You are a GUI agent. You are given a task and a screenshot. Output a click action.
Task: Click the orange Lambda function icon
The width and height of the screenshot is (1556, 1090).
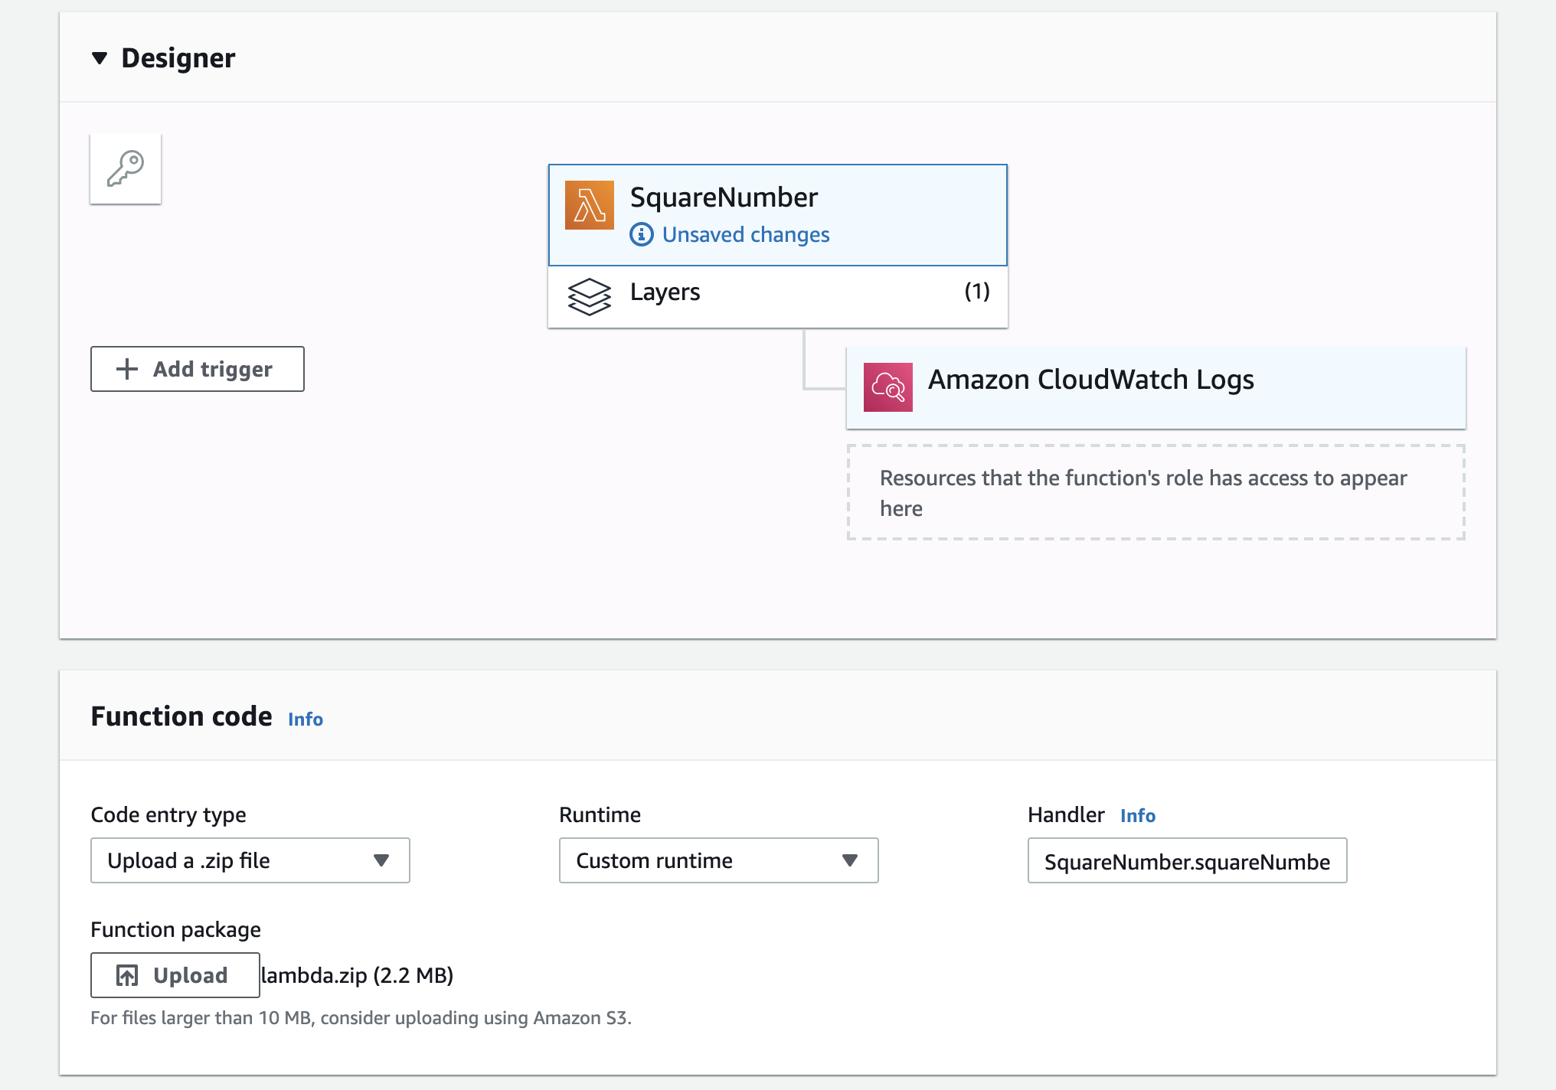point(589,205)
